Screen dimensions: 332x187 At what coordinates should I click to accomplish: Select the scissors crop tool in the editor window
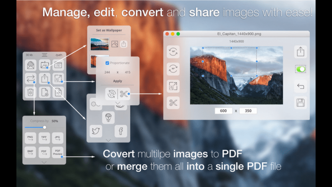click(x=173, y=103)
